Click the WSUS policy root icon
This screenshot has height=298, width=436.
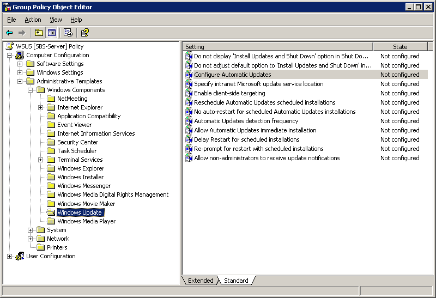(10, 46)
